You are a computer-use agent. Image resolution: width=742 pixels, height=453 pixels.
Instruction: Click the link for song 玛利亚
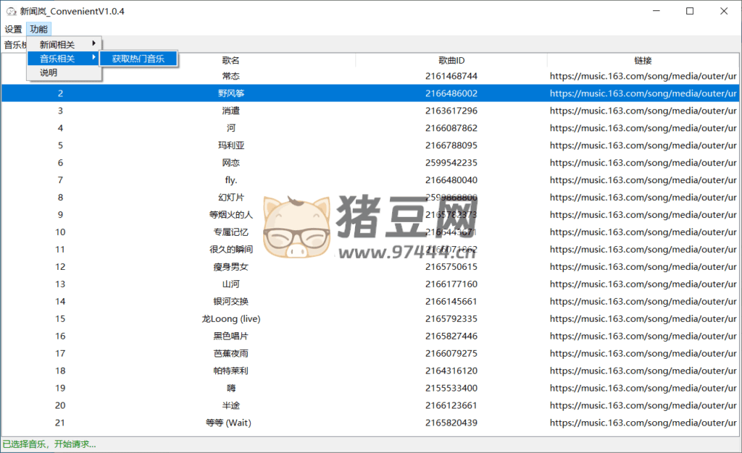pyautogui.click(x=642, y=145)
